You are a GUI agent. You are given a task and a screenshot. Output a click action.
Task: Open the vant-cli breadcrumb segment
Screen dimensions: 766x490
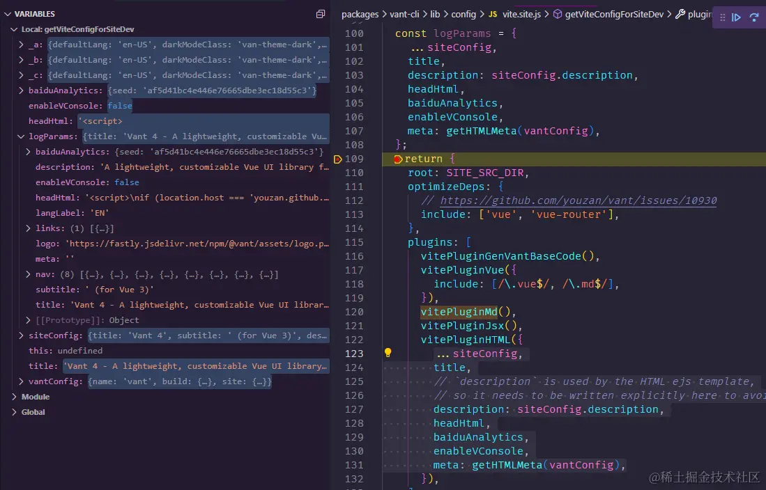point(404,14)
